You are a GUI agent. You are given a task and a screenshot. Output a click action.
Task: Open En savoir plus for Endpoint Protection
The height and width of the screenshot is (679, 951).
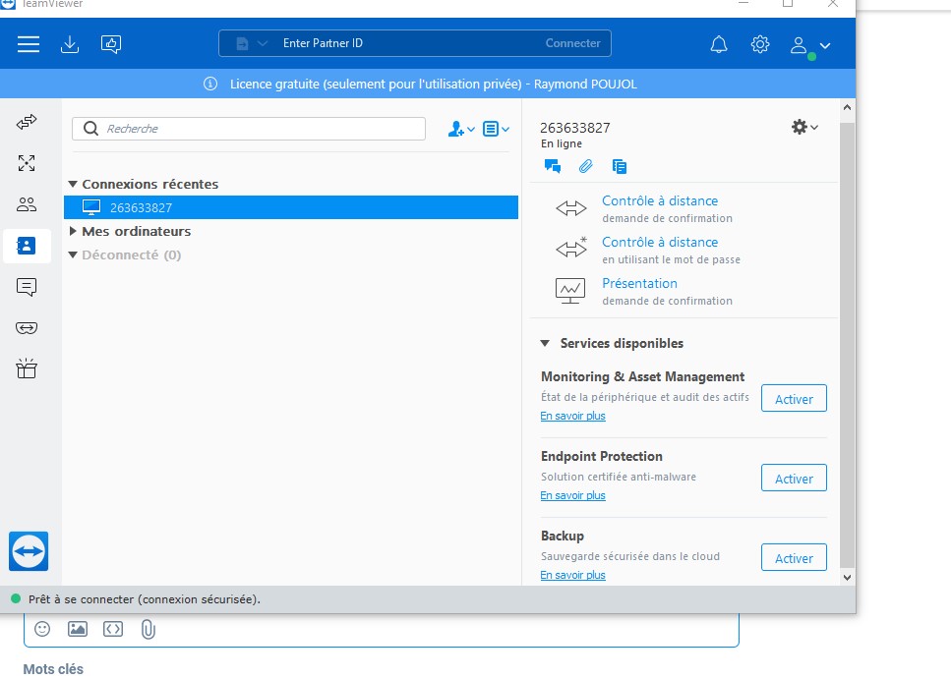coord(572,495)
